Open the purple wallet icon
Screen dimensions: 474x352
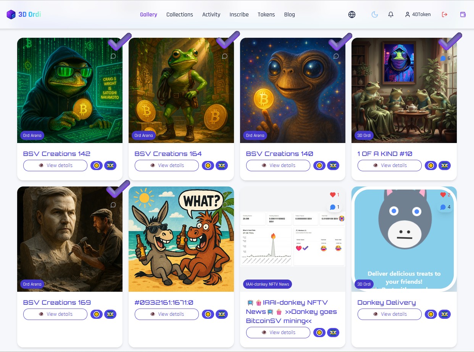(x=463, y=14)
